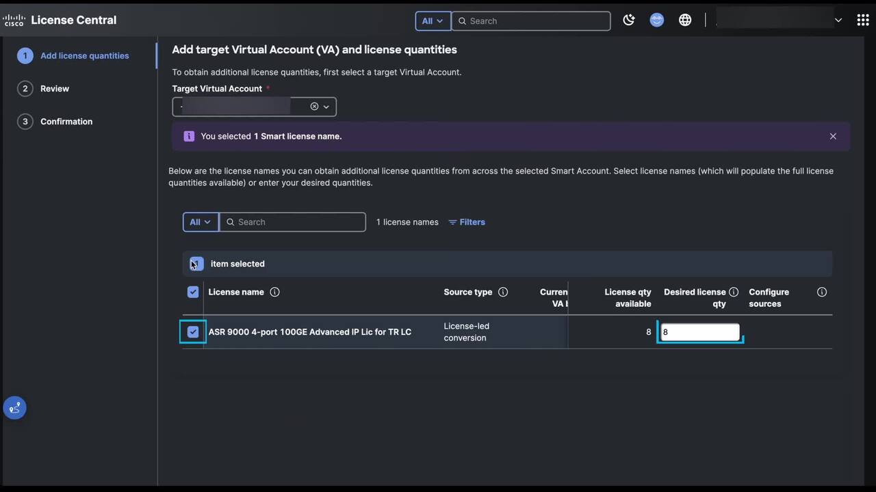Toggle the select-all header checkbox
Screen dimensions: 876x492
(193, 292)
